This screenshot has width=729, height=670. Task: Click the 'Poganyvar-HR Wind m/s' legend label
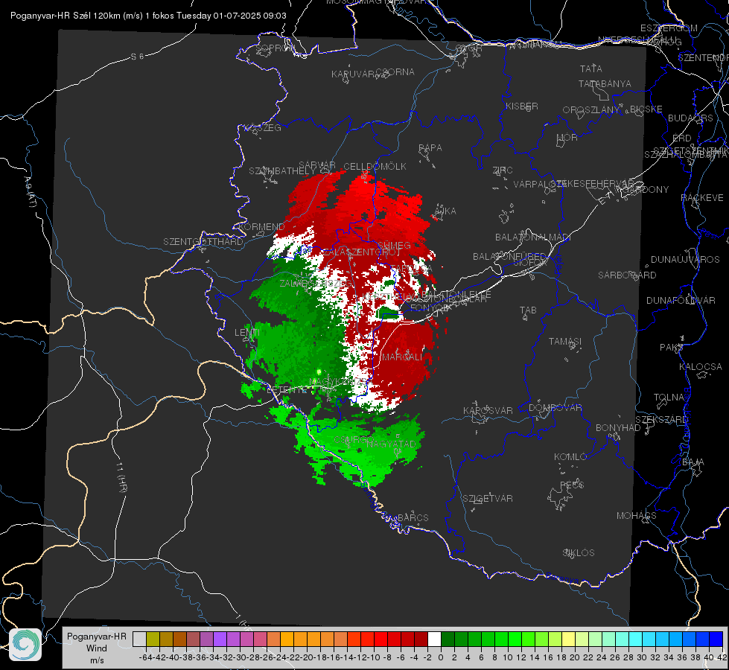point(97,648)
